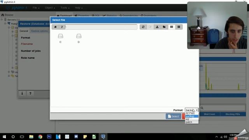
Task: Open Task View on taskbar
Action: pos(22,136)
